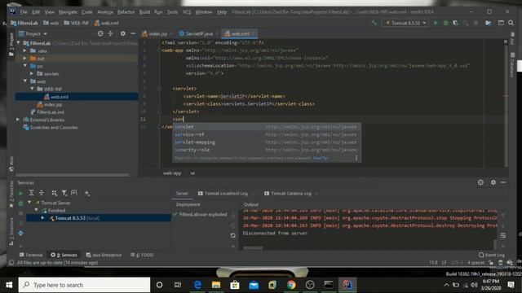Open Google Chrome from the taskbar

click(x=291, y=285)
